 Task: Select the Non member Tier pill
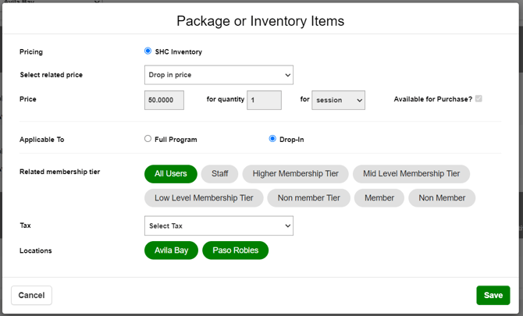309,198
